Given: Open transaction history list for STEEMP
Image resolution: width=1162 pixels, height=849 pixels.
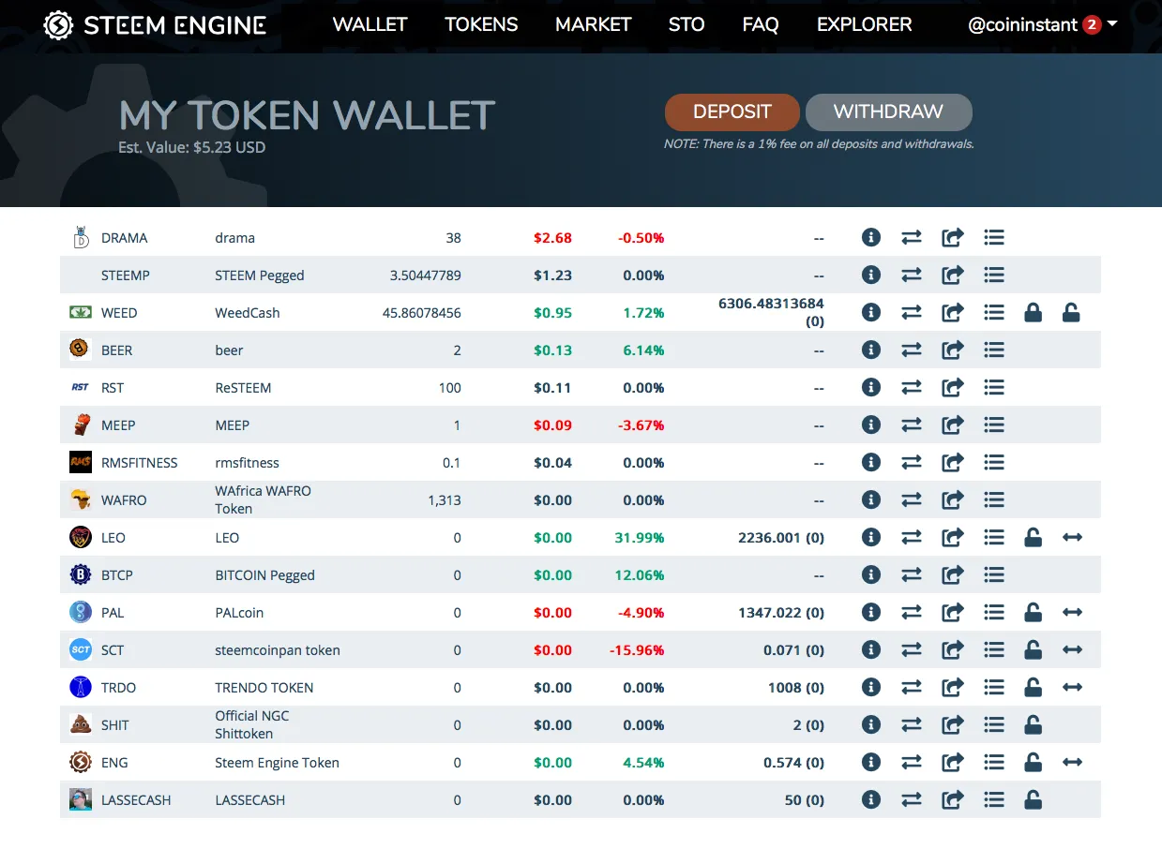Looking at the screenshot, I should 994,276.
